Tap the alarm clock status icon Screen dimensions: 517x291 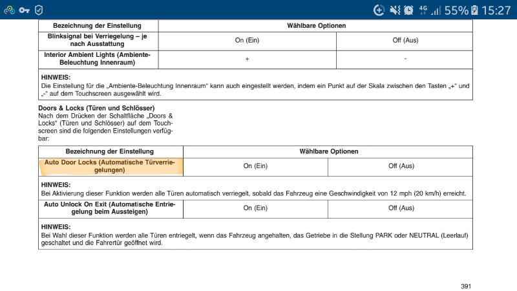click(409, 10)
